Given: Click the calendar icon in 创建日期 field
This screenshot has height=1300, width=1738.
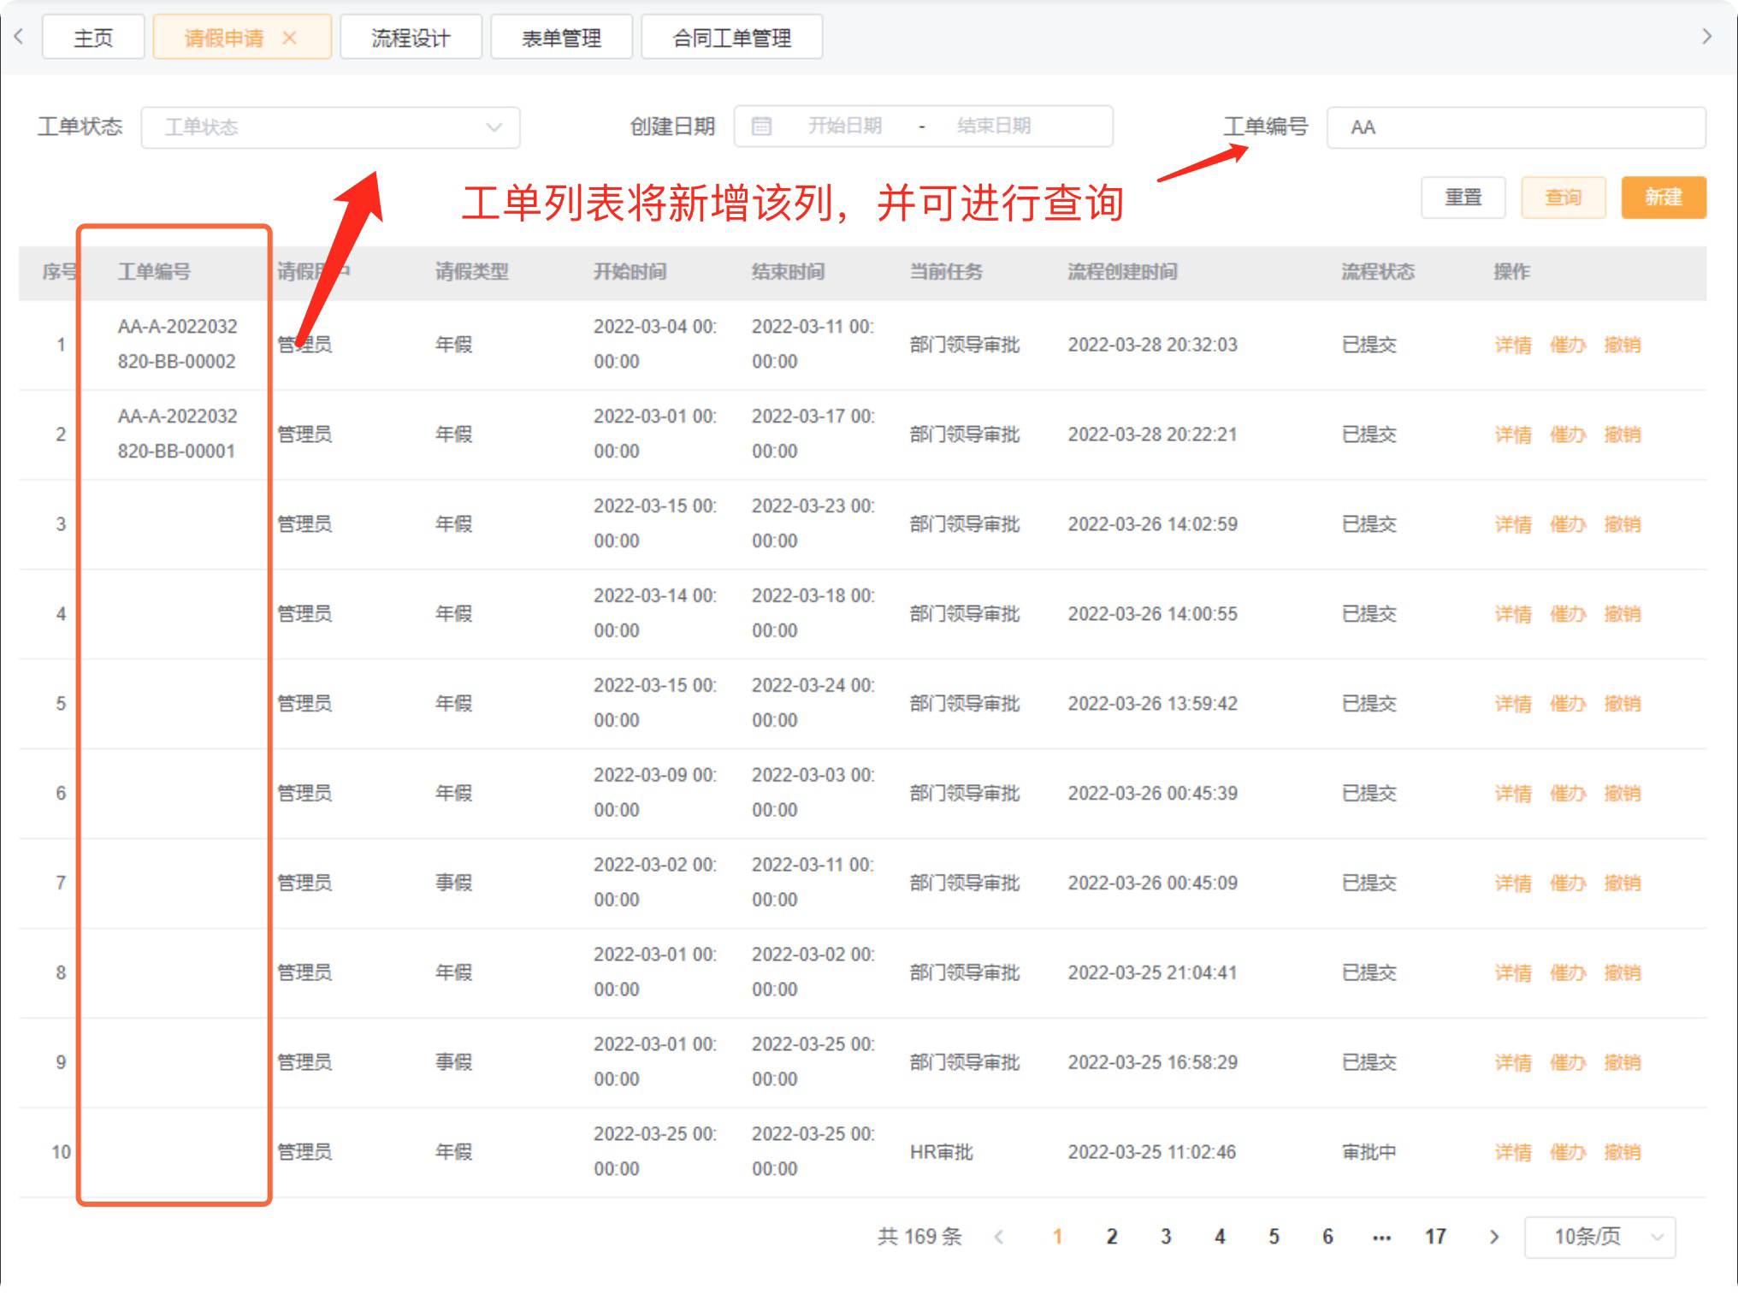Looking at the screenshot, I should (x=761, y=127).
